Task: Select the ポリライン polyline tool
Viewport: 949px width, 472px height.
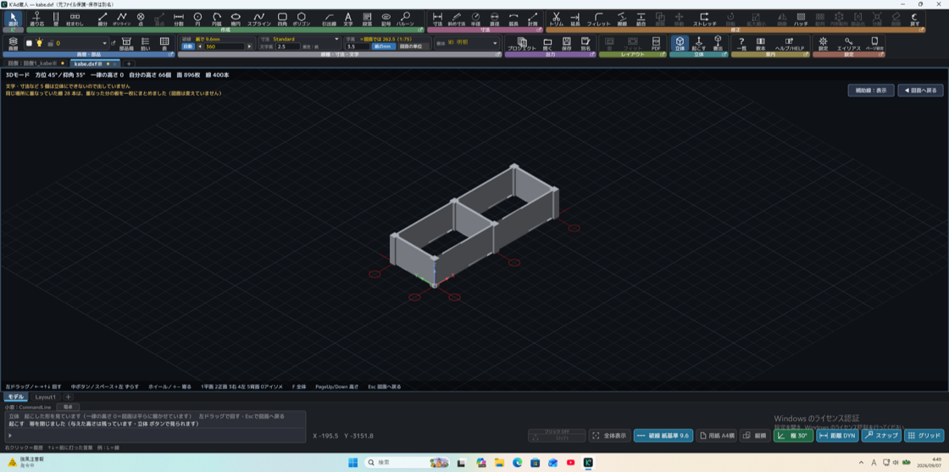Action: coord(122,19)
